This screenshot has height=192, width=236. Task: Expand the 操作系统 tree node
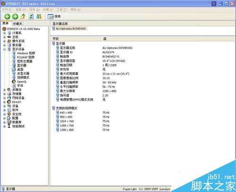(x=4, y=41)
